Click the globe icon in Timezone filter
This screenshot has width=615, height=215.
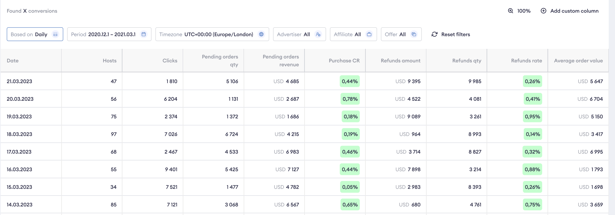261,34
